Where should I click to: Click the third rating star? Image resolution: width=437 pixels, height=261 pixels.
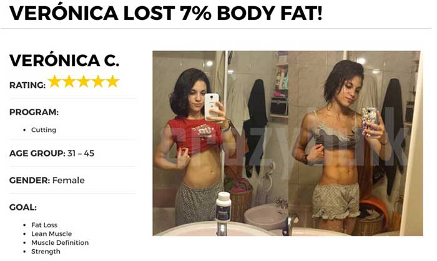tap(84, 82)
